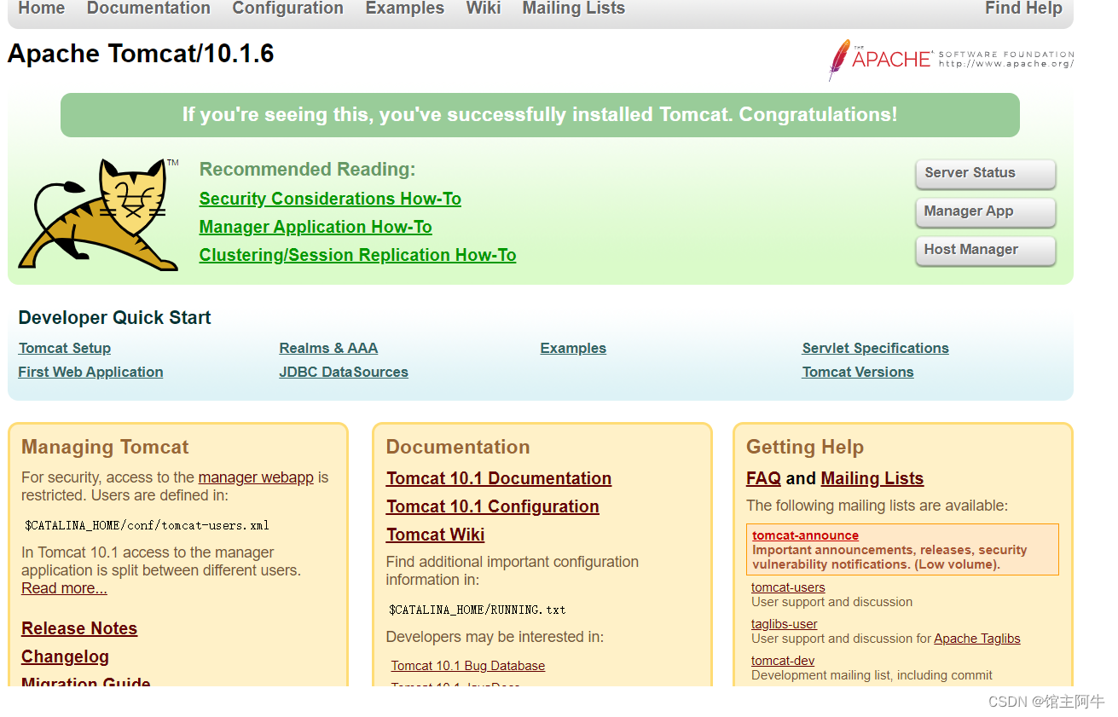Click the Documentation panel heading
The height and width of the screenshot is (717, 1118).
(x=458, y=447)
